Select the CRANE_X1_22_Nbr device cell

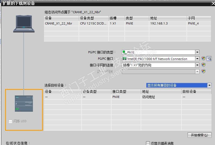coord(62,23)
